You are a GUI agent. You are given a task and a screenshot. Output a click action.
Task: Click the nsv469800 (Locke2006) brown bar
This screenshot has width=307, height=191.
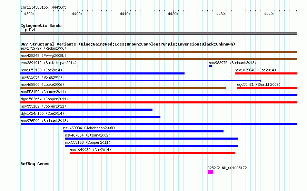pos(123,88)
